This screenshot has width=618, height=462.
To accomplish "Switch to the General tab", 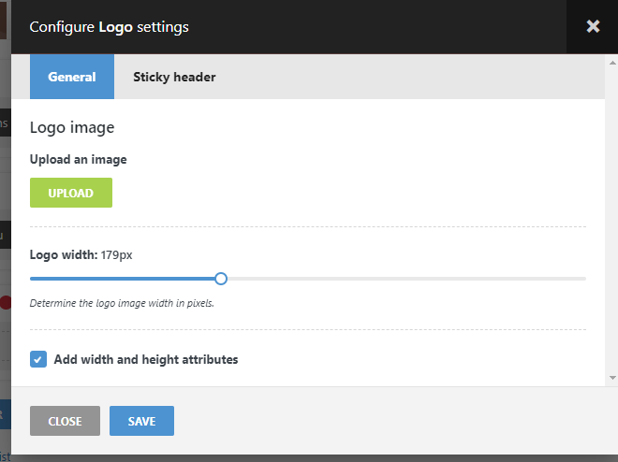I will (72, 77).
